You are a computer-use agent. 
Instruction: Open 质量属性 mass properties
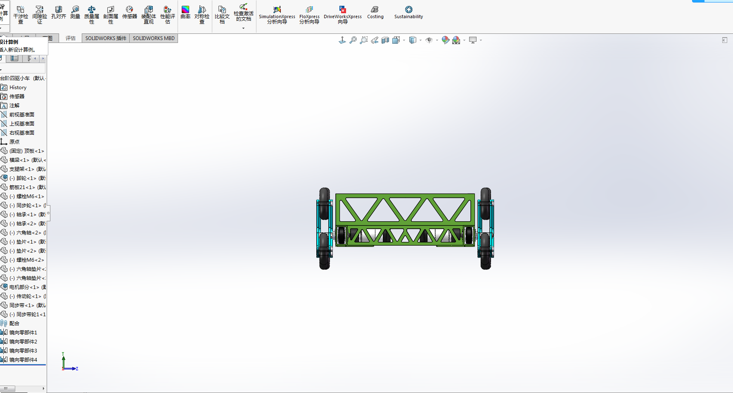pyautogui.click(x=92, y=15)
